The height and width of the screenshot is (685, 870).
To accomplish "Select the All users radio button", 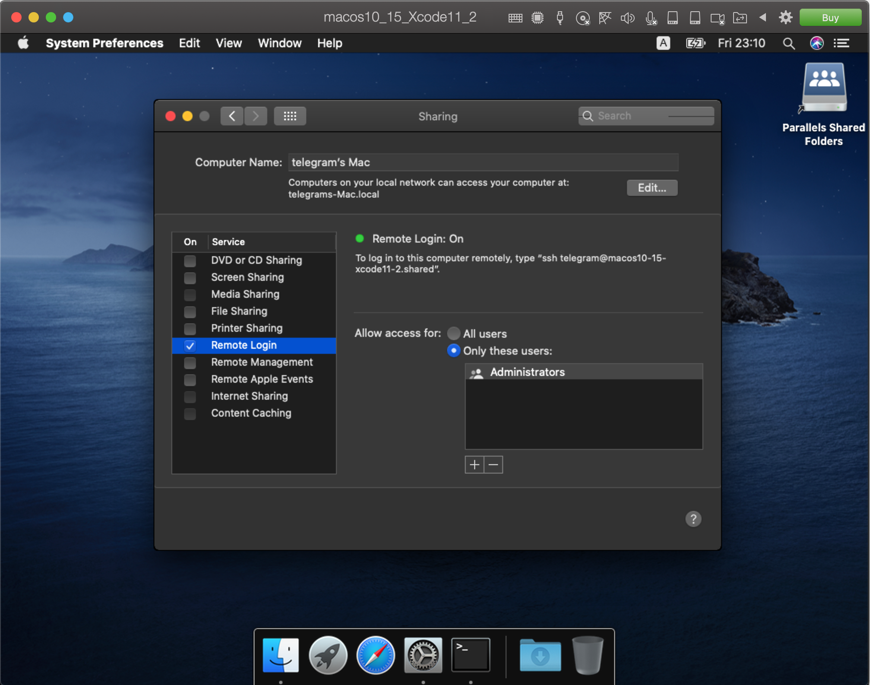I will (453, 333).
